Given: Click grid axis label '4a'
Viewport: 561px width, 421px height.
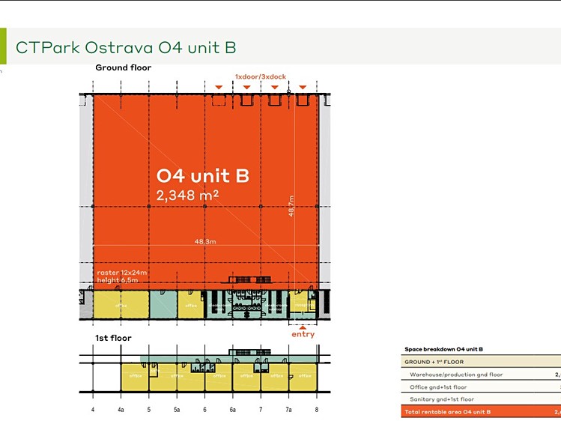Looking at the screenshot, I should (121, 410).
